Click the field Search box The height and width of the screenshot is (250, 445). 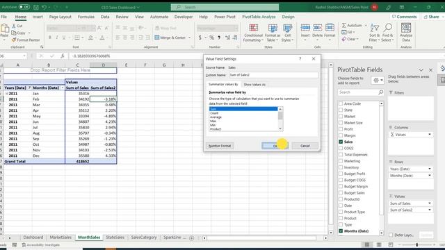[360, 92]
